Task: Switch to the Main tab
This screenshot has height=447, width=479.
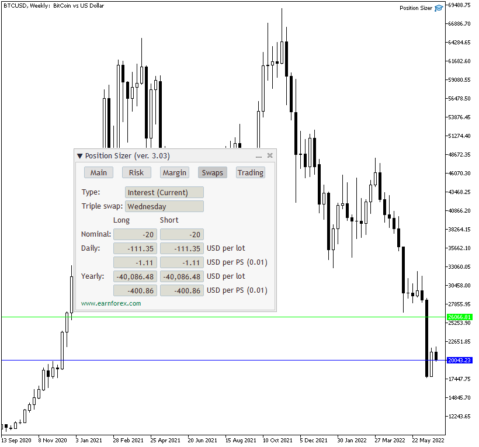Action: [98, 172]
